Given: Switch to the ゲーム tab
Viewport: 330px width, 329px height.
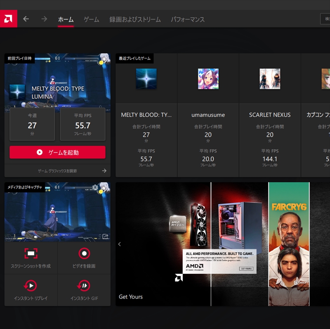Looking at the screenshot, I should pyautogui.click(x=92, y=19).
